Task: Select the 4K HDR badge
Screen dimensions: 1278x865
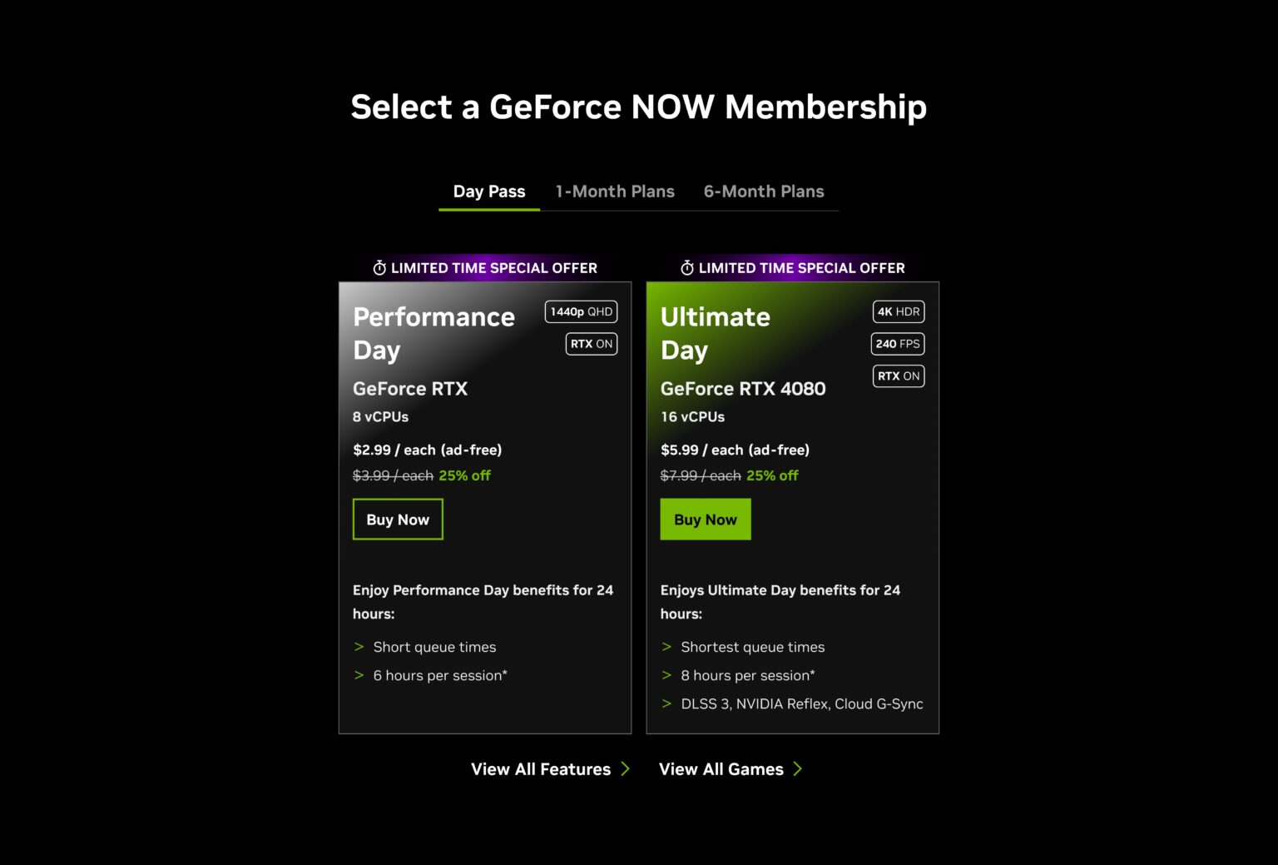Action: [898, 311]
